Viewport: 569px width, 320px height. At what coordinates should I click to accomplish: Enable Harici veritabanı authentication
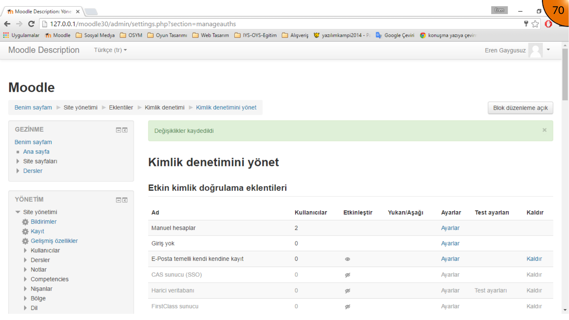tap(347, 291)
